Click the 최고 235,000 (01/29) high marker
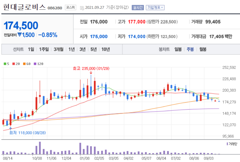Image resolution: width=240 pixels, height=162 pixels. [x=91, y=68]
